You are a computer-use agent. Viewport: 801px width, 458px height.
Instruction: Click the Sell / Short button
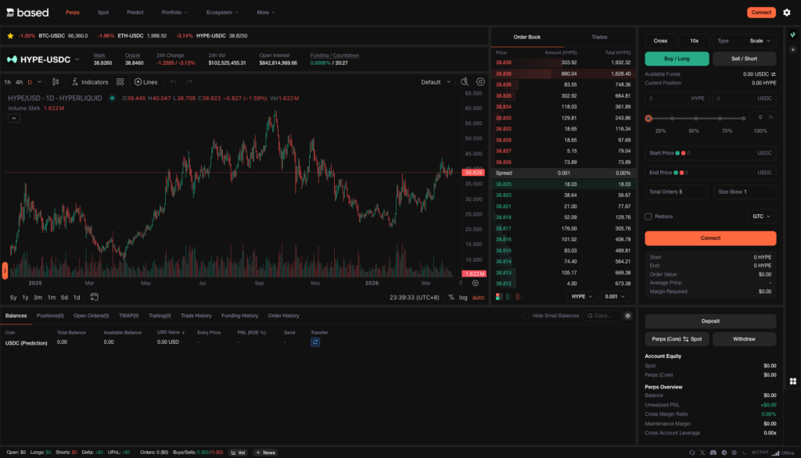point(744,59)
